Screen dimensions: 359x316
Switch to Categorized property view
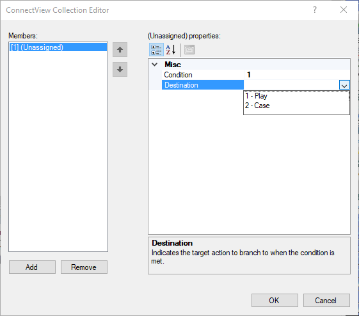pyautogui.click(x=156, y=50)
